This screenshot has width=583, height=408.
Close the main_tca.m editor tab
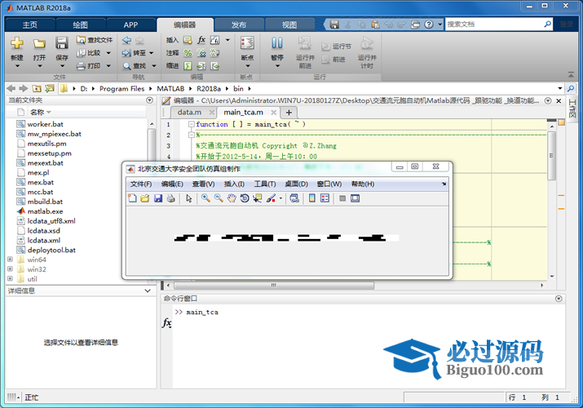point(274,113)
